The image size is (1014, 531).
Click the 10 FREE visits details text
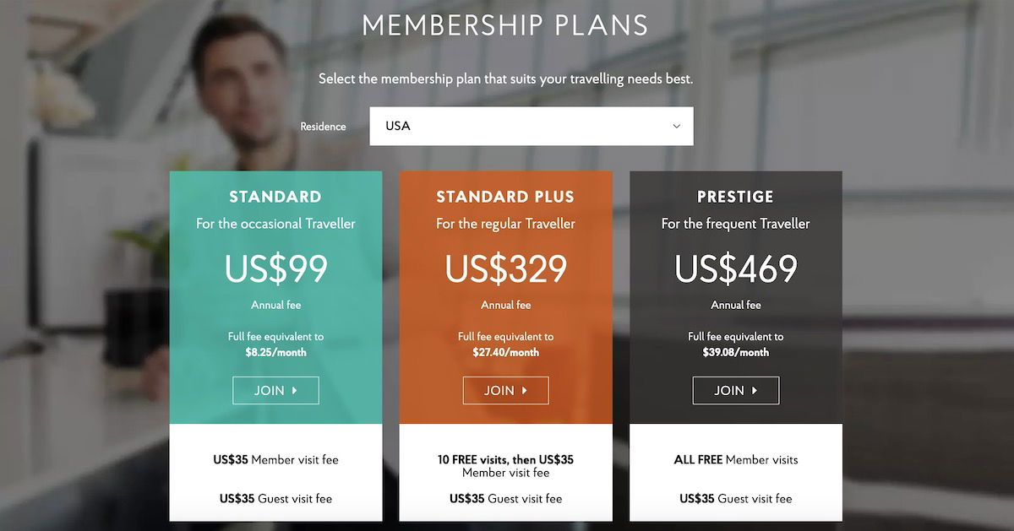coord(505,466)
